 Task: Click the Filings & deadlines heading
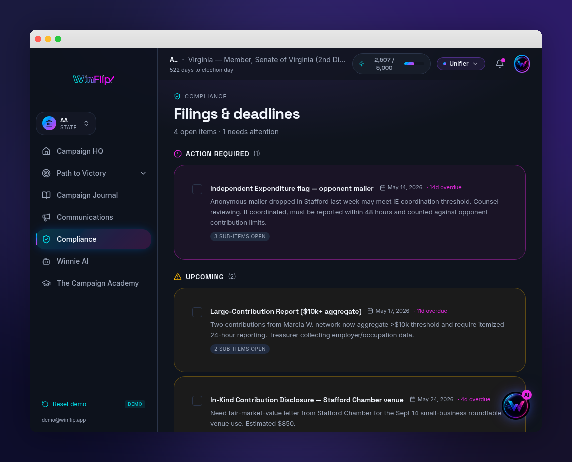pos(237,114)
